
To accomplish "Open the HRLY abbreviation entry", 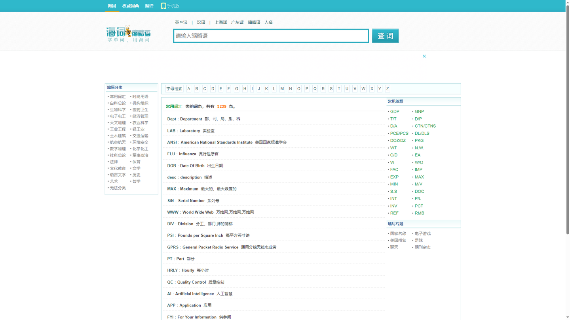I will [x=172, y=271].
